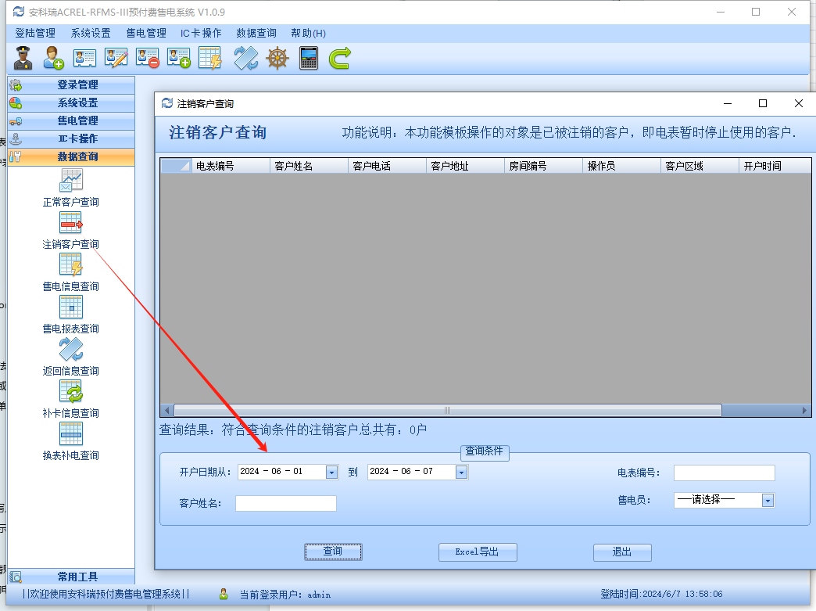
Task: Click the ID card with pencil icon
Action: [116, 58]
